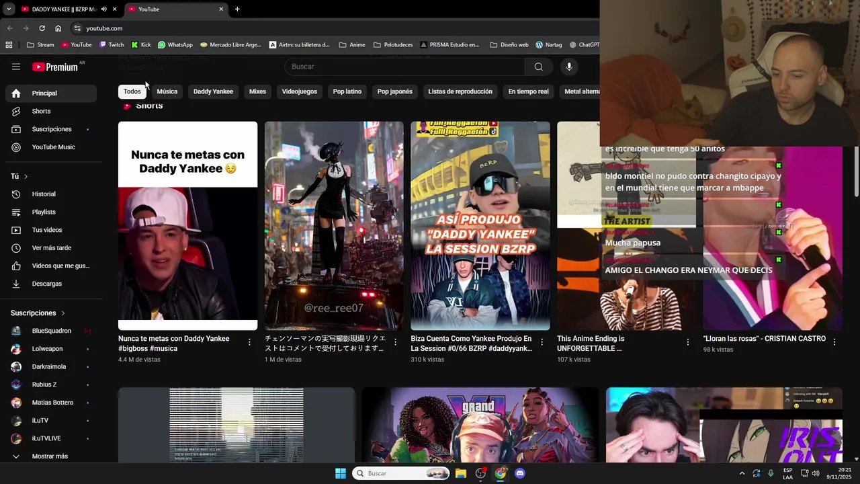Image resolution: width=860 pixels, height=484 pixels.
Task: Click the browser reload button
Action: point(42,28)
